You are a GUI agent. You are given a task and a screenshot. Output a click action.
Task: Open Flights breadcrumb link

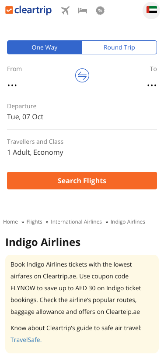pos(35,222)
